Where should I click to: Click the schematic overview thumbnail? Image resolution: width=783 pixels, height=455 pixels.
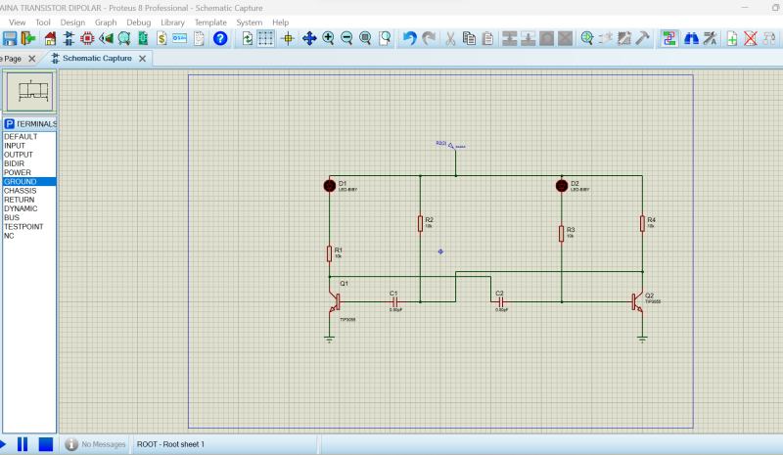[29, 93]
